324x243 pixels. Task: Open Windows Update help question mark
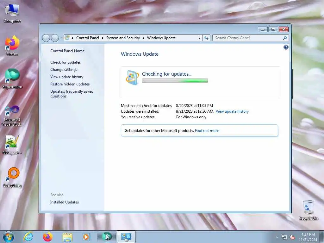point(286,47)
